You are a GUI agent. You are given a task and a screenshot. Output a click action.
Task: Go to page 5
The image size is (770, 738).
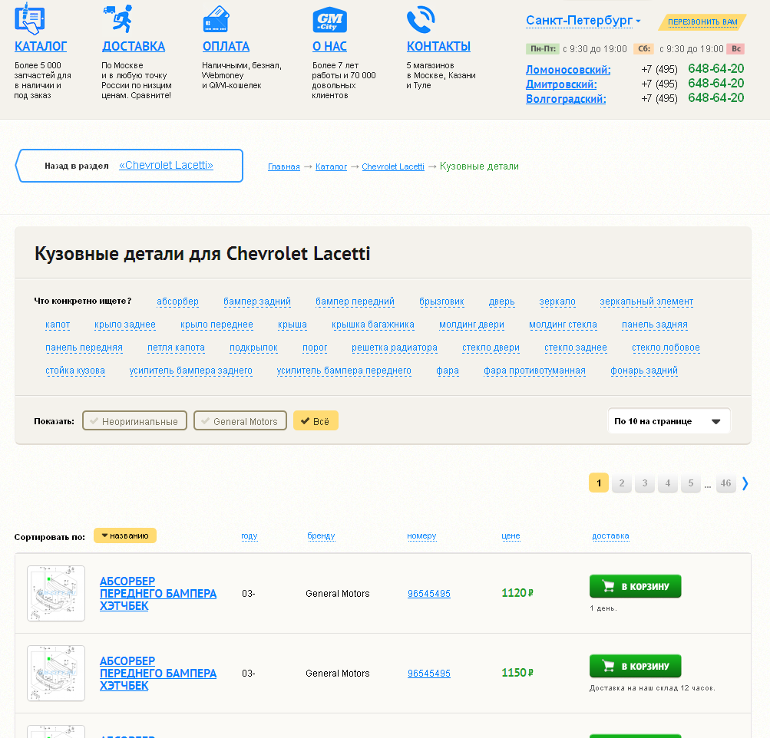pyautogui.click(x=691, y=483)
